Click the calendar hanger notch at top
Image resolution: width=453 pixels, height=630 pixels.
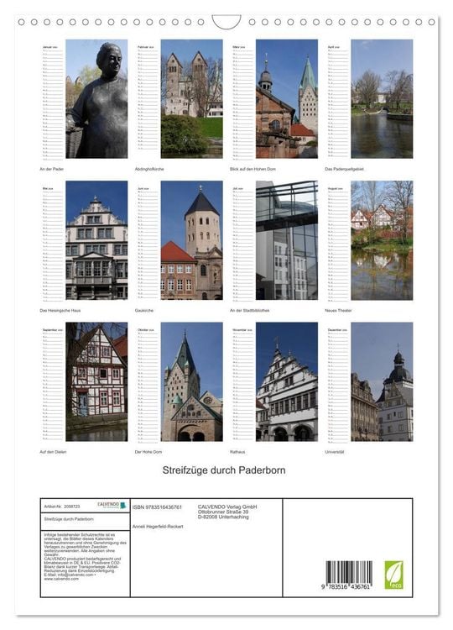(x=226, y=22)
